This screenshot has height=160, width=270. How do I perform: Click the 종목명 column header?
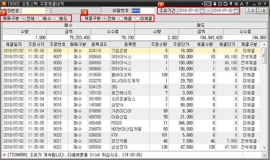(x=130, y=44)
